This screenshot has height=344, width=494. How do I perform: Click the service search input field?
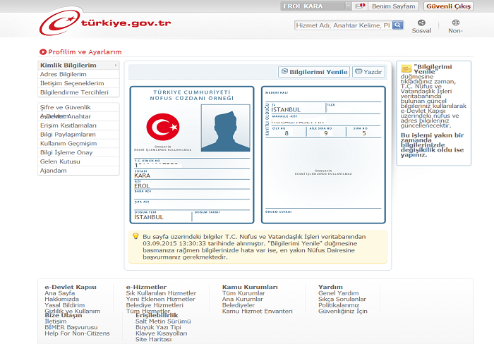click(344, 25)
